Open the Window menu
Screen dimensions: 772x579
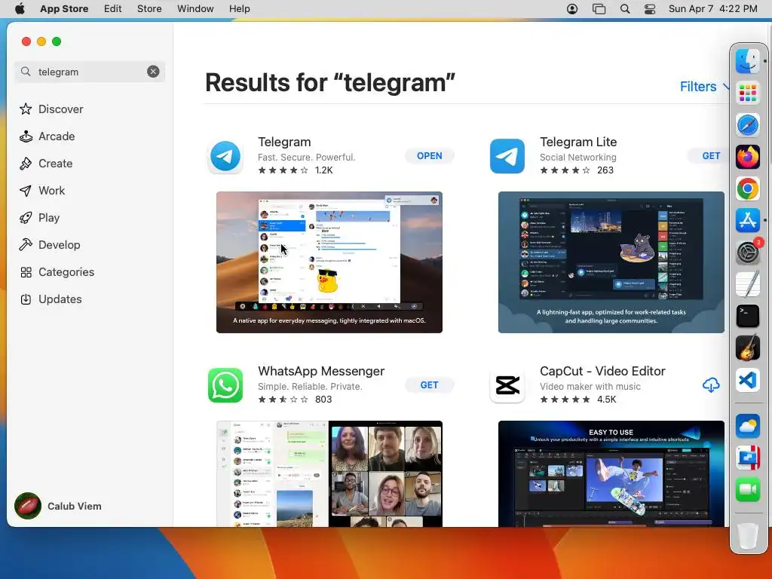pos(195,9)
